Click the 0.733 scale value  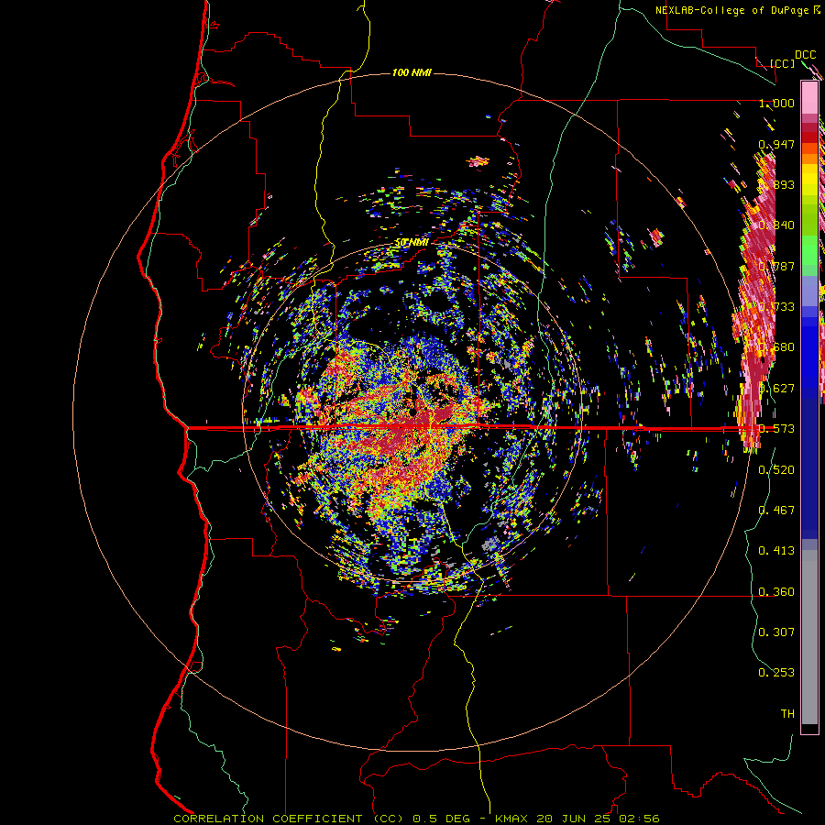point(776,307)
